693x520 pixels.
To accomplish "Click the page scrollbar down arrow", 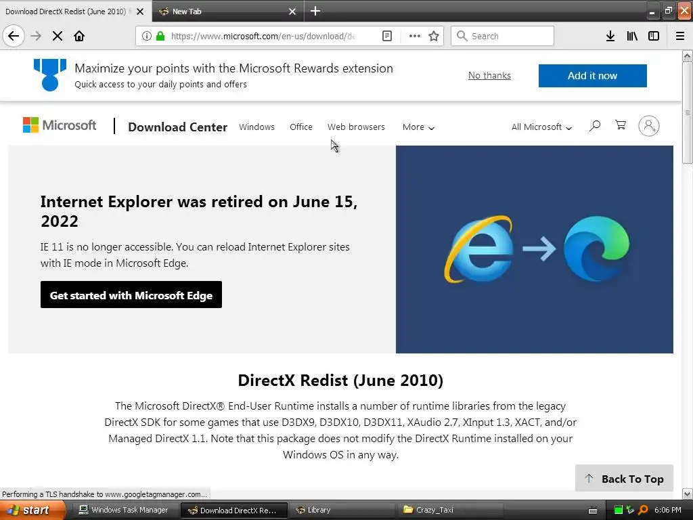I will pyautogui.click(x=688, y=494).
